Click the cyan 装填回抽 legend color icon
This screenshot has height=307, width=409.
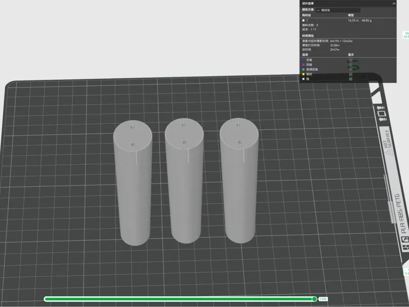pyautogui.click(x=303, y=70)
